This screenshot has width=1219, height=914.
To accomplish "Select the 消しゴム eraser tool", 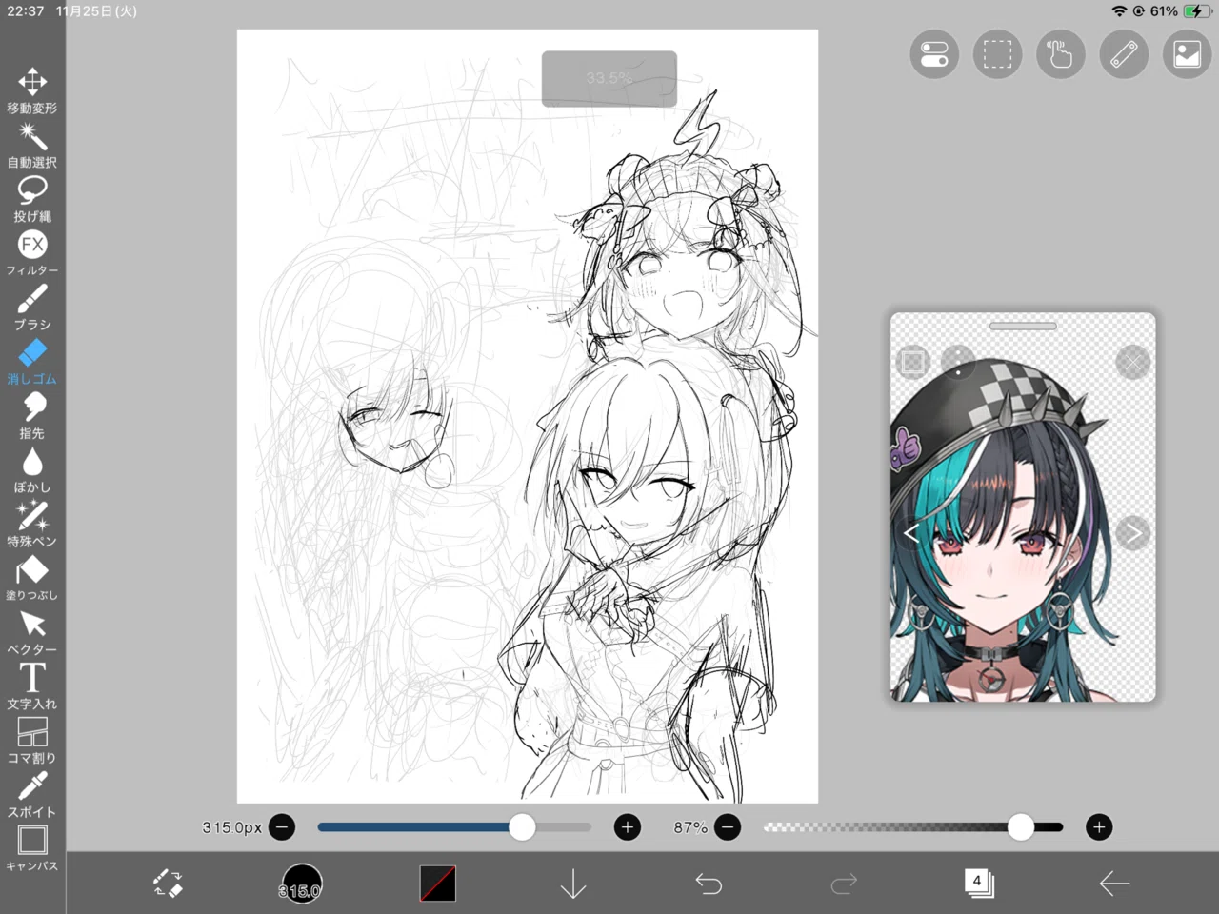I will pos(32,362).
